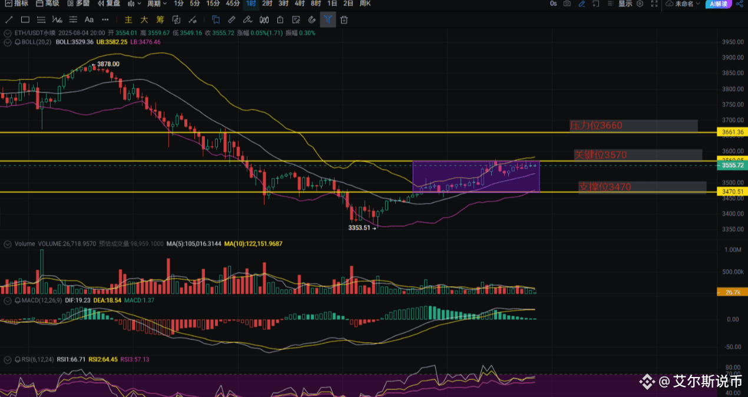
Task: Click the AI解读 button
Action: (719, 4)
